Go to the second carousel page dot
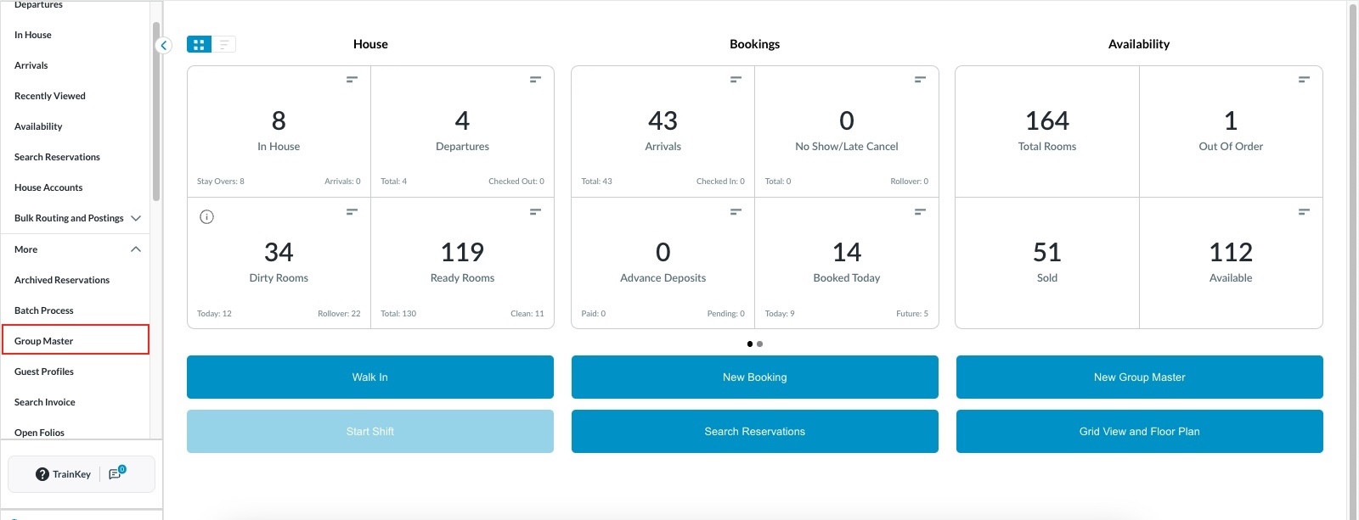The image size is (1359, 520). 759,344
